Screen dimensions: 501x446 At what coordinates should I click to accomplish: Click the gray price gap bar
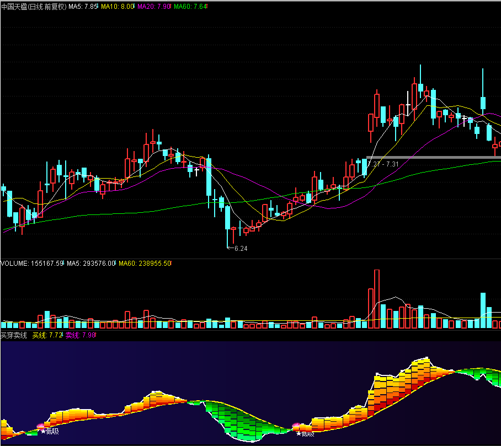434,157
